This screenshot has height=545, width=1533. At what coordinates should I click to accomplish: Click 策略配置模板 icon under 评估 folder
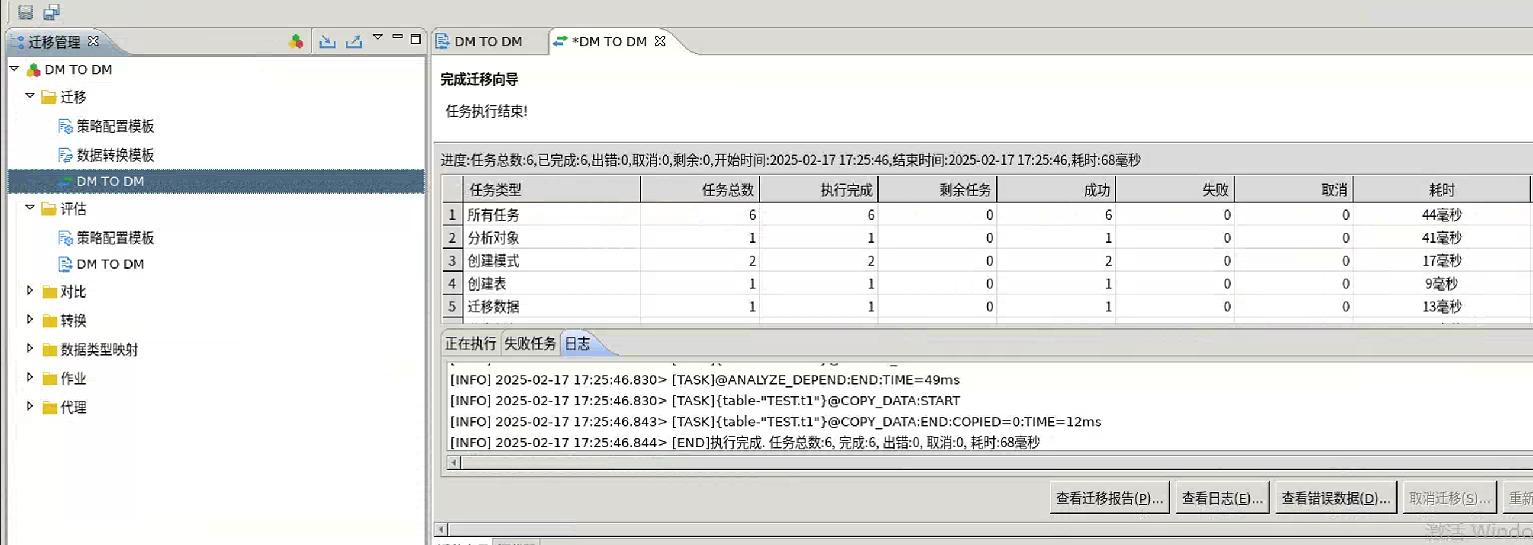point(65,238)
